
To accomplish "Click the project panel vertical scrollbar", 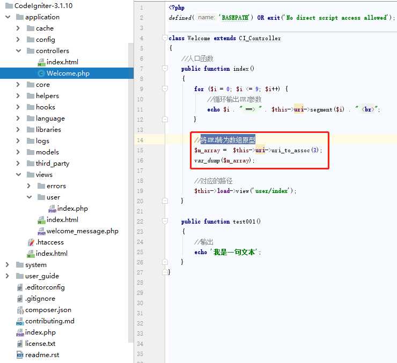I will [x=131, y=192].
